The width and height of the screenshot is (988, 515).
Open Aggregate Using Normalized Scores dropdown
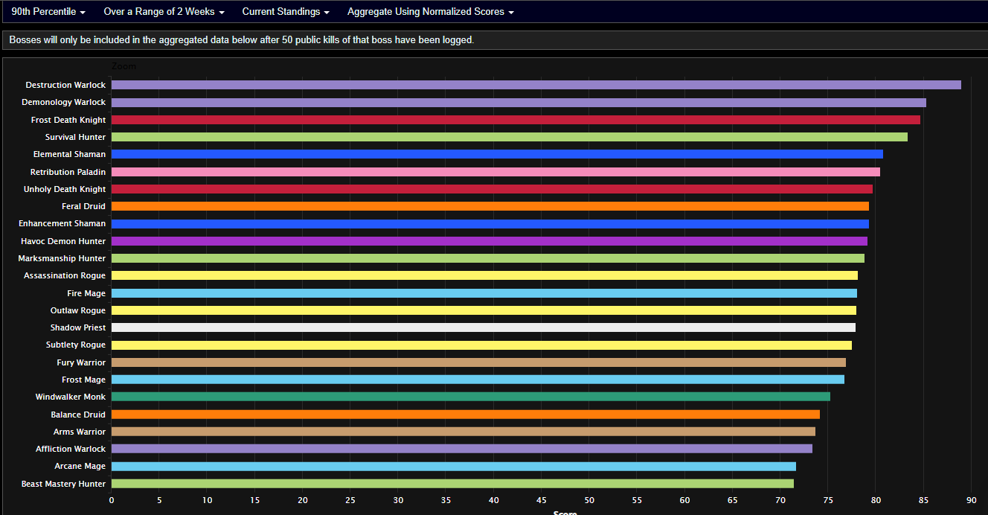point(430,12)
